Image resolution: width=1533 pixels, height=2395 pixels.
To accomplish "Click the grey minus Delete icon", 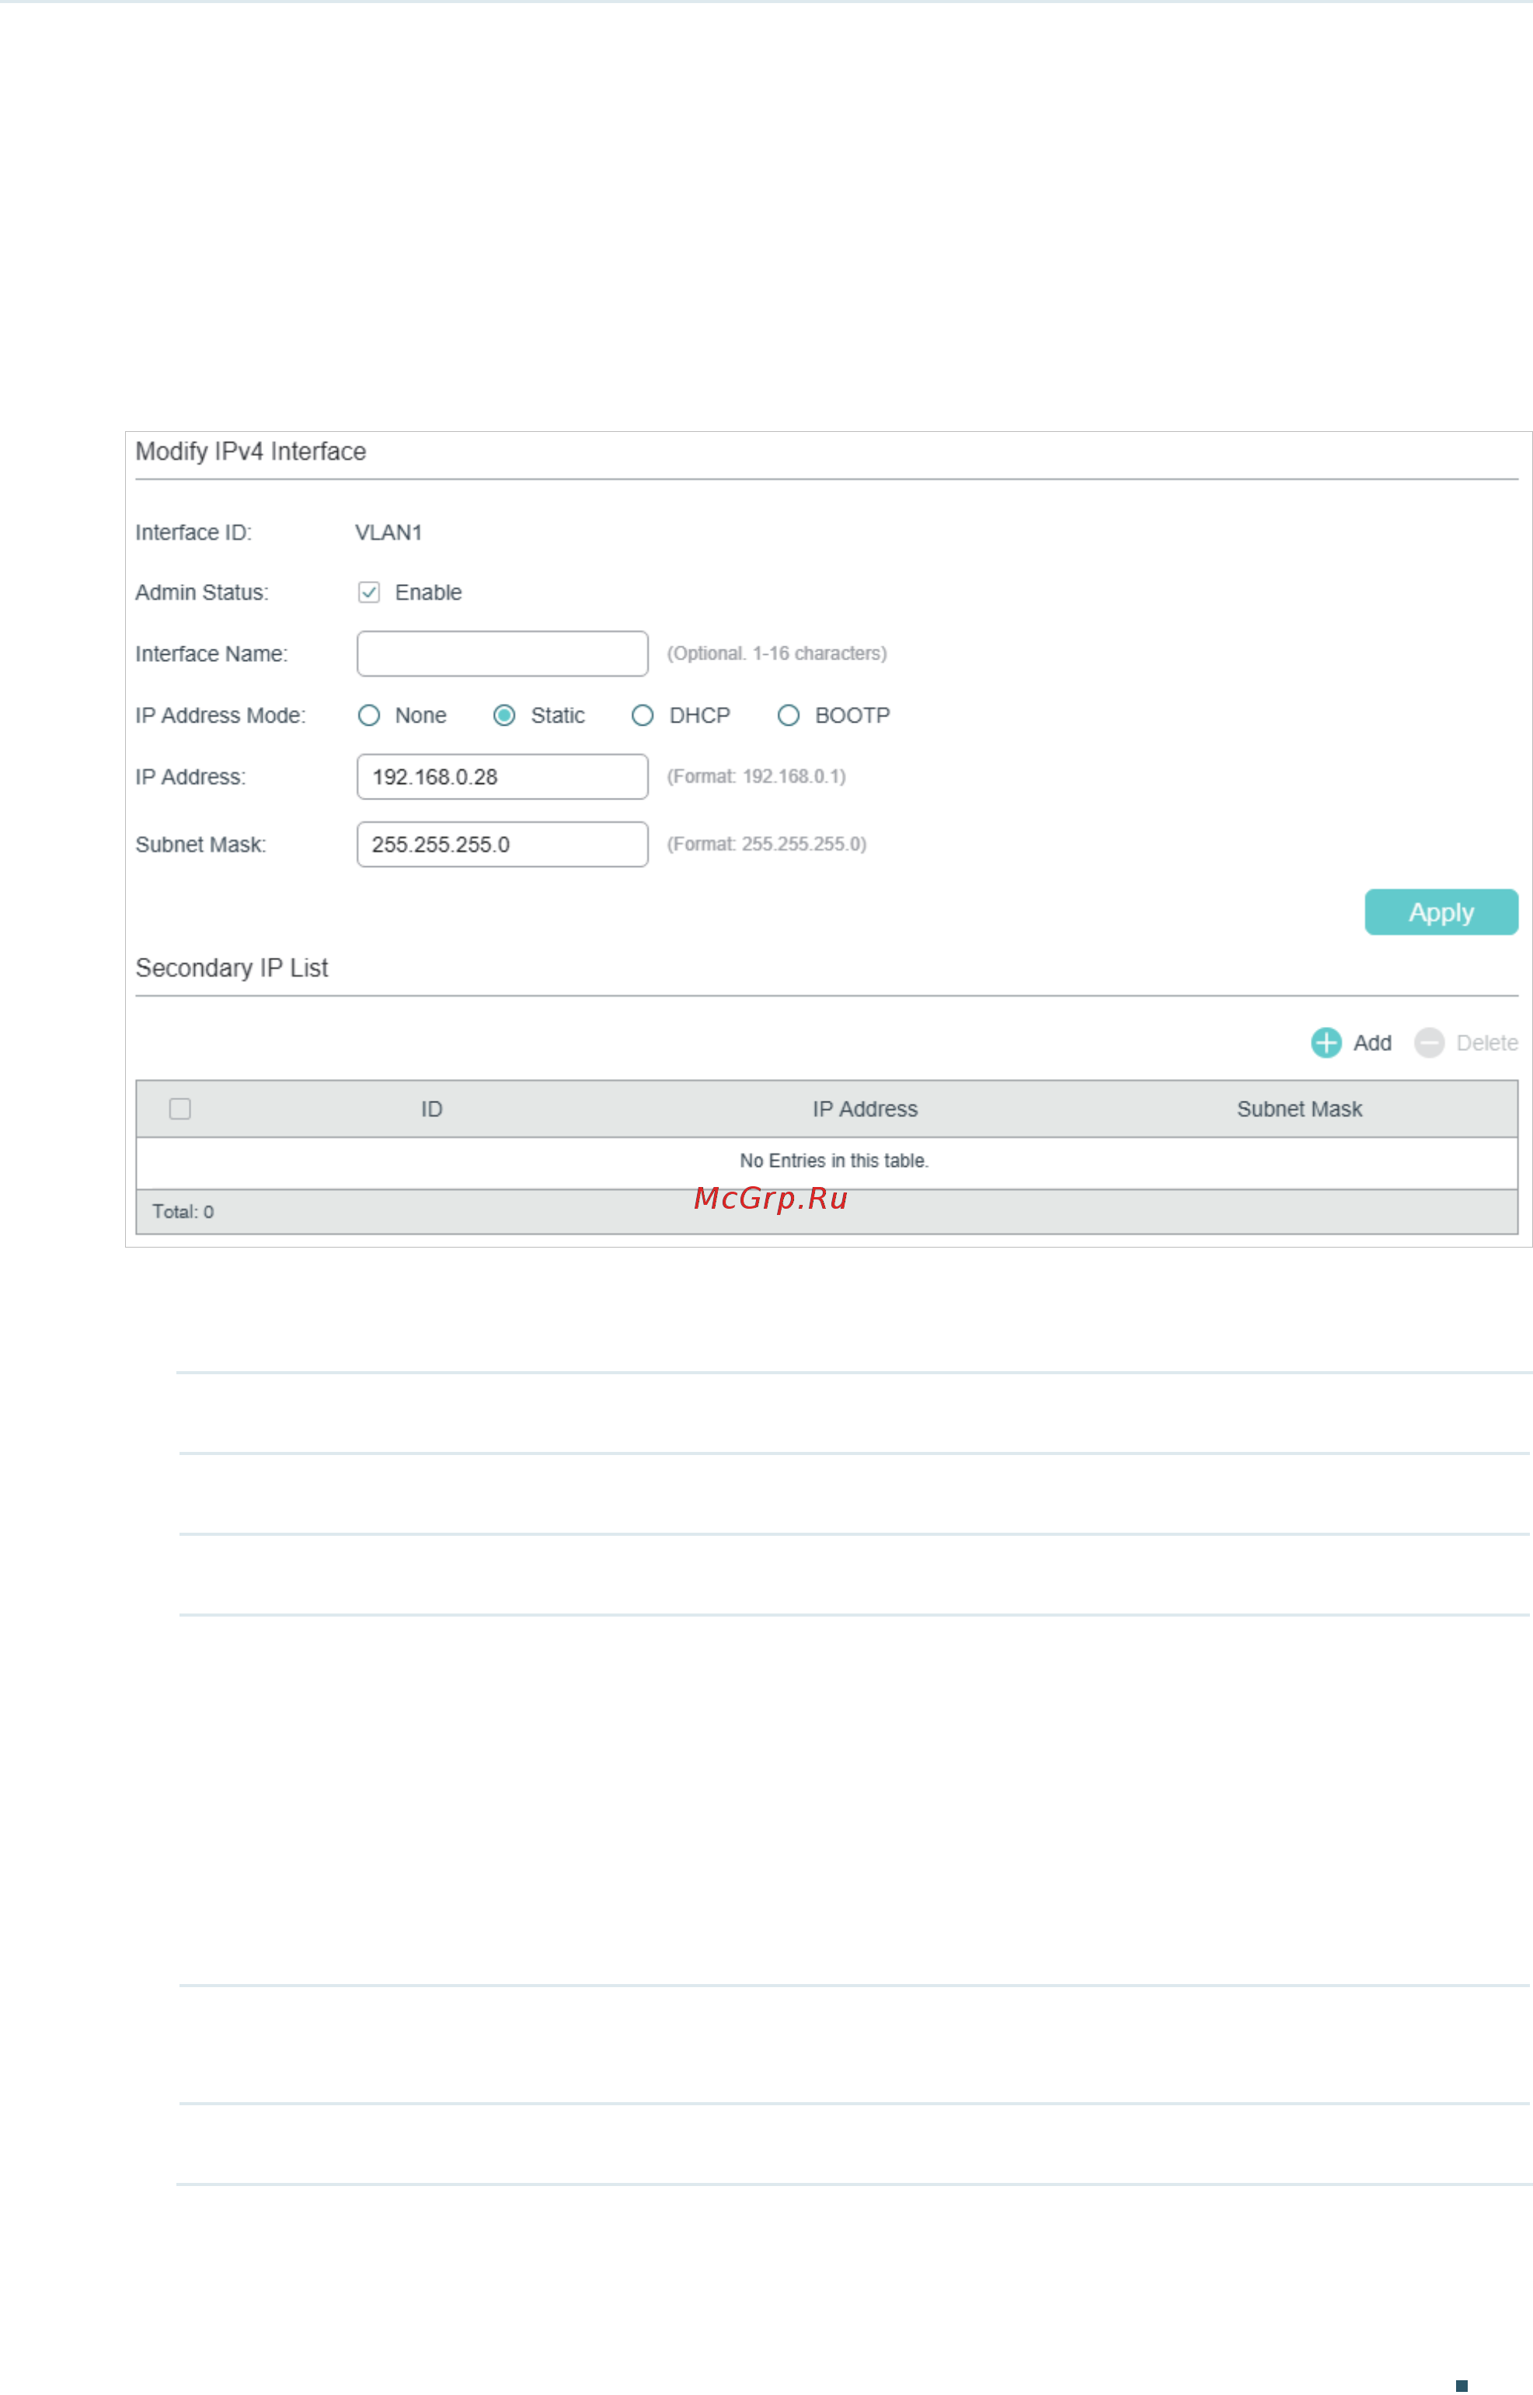I will point(1430,1043).
